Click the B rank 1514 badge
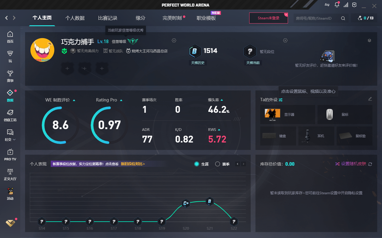The width and height of the screenshot is (382, 238). coord(195,51)
